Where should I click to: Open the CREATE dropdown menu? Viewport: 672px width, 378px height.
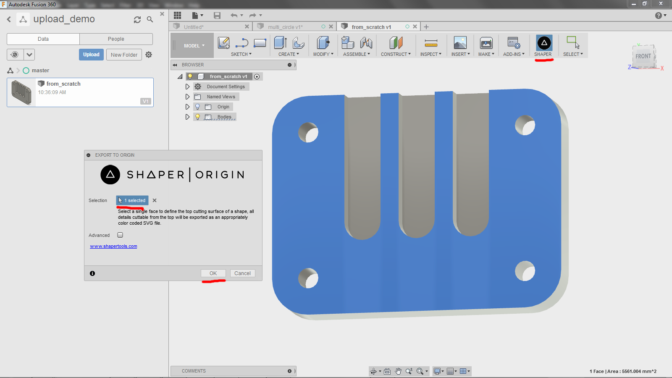(289, 54)
